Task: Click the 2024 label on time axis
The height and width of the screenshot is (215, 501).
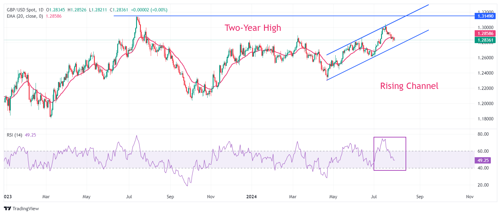Action: pyautogui.click(x=252, y=197)
